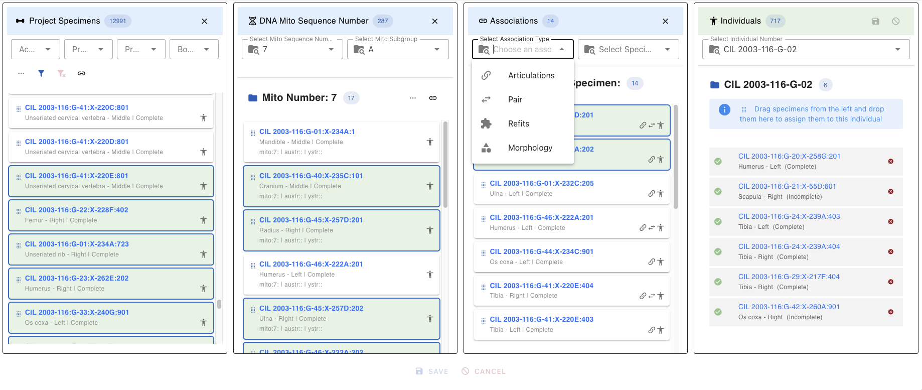This screenshot has width=922, height=390.
Task: Click save disk icon in Individuals header
Action: (875, 21)
